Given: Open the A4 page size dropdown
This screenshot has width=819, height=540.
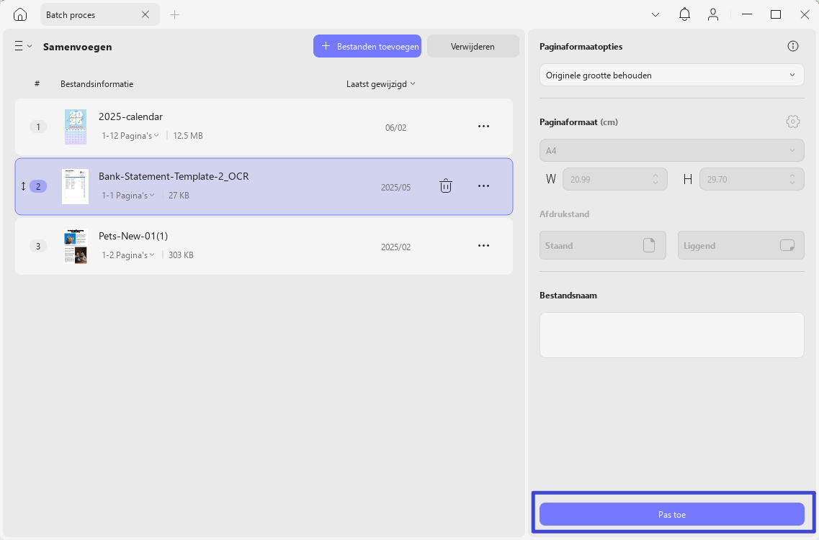Looking at the screenshot, I should tap(672, 150).
